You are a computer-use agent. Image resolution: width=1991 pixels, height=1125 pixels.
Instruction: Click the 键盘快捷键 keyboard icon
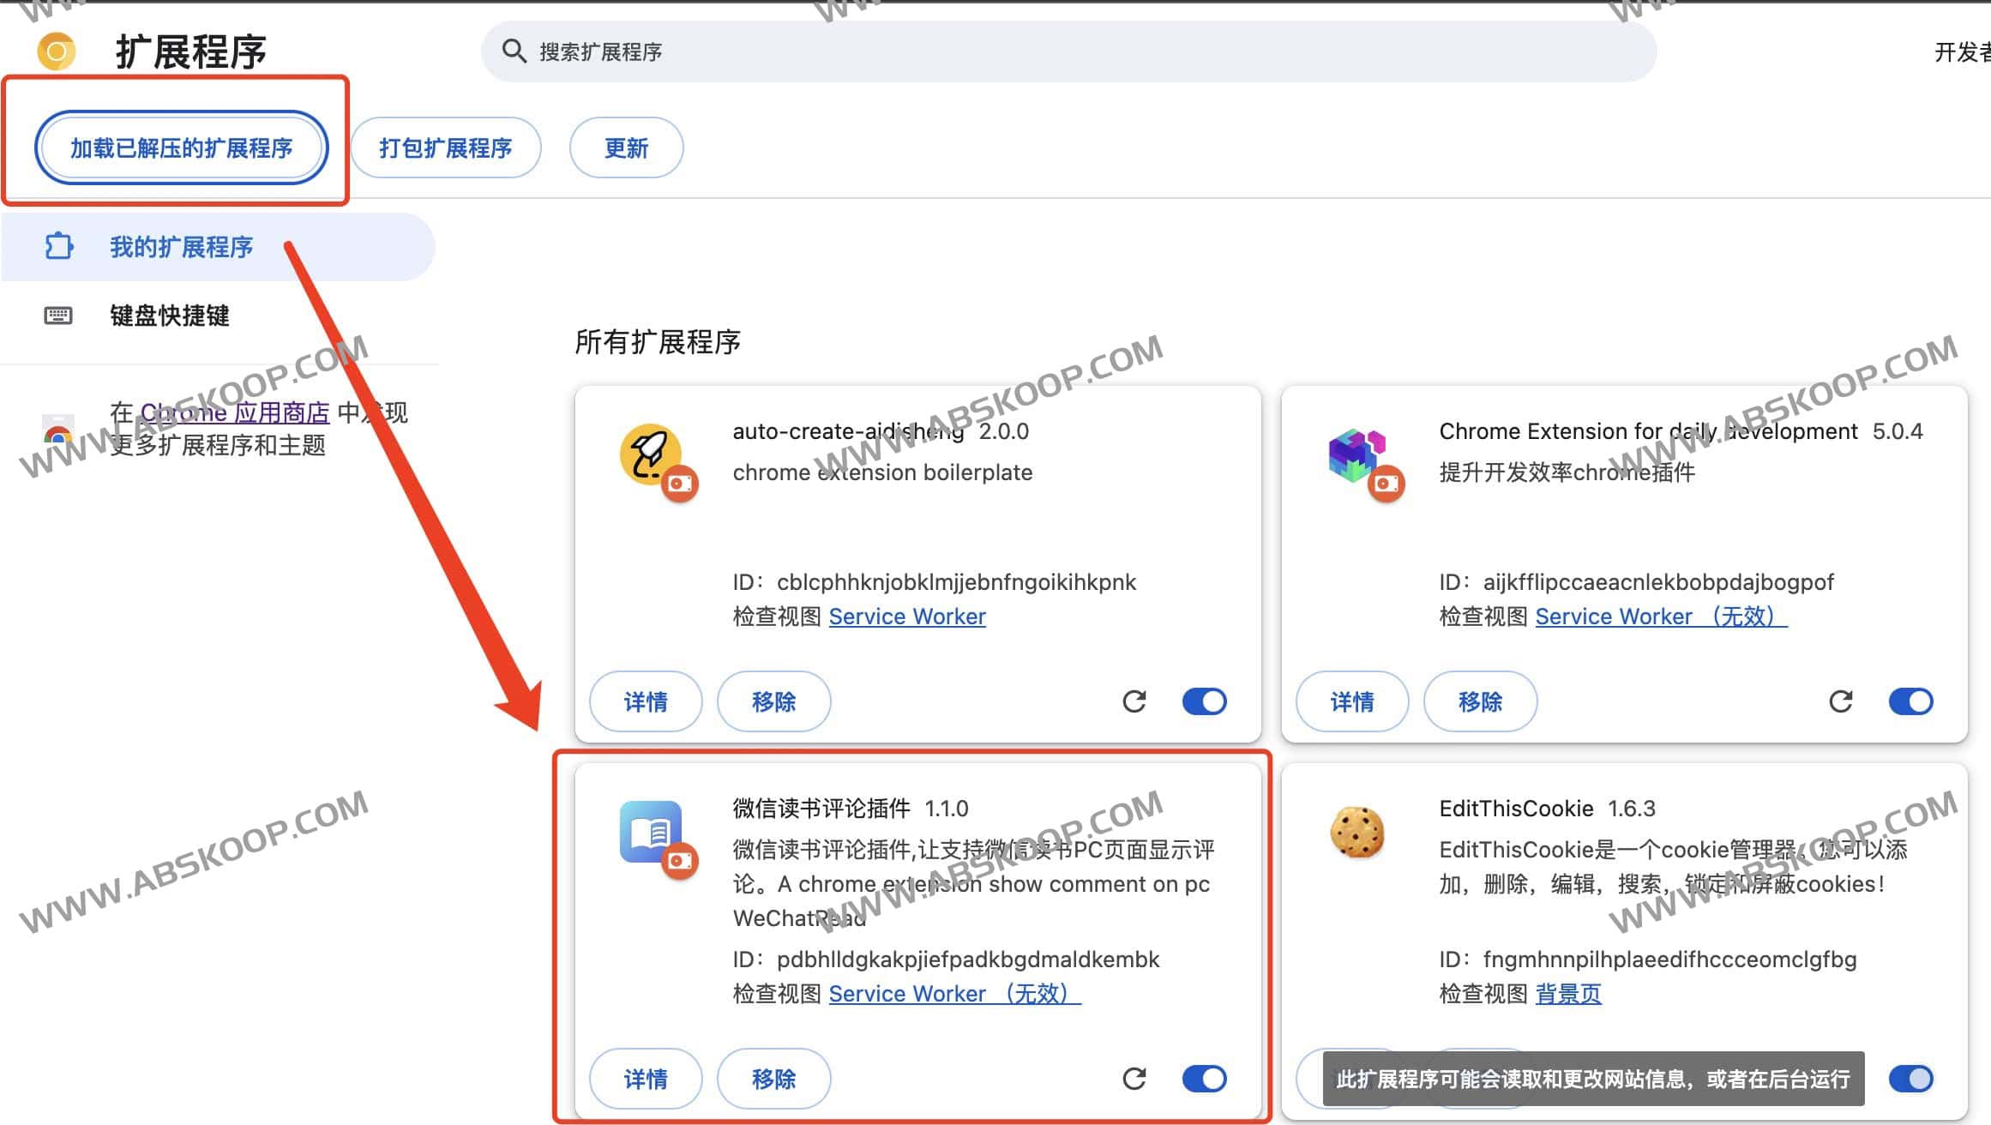tap(57, 316)
